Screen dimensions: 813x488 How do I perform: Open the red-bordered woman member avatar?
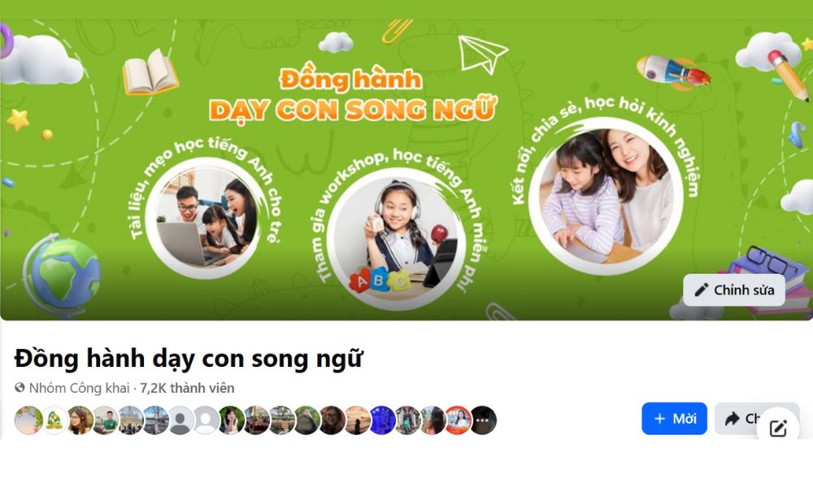[459, 420]
